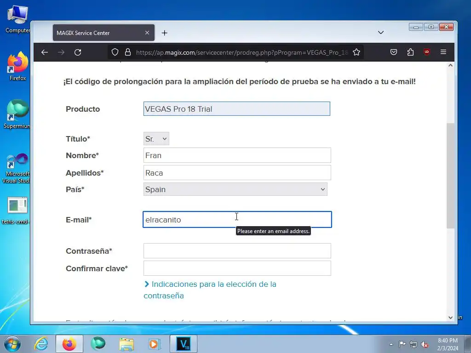Click the Producto field VEGAS Pro 18 Trial

click(x=237, y=108)
